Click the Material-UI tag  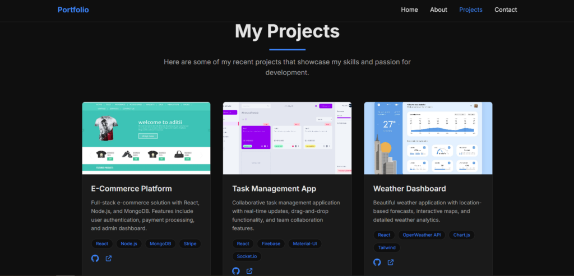coord(305,244)
